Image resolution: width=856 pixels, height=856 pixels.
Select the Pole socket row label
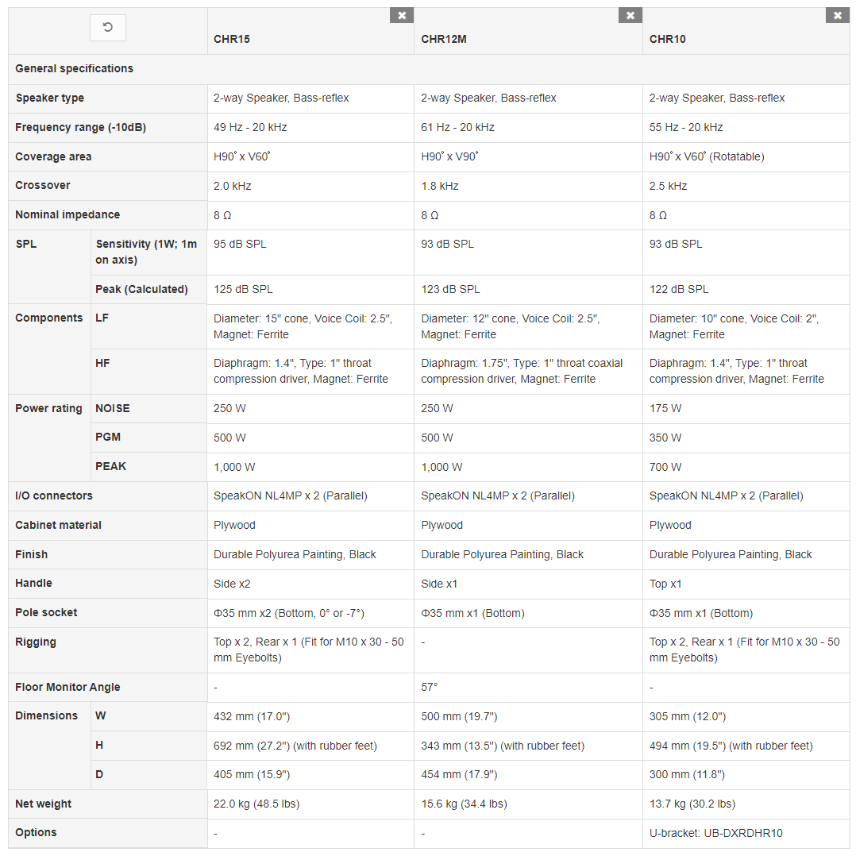[47, 612]
